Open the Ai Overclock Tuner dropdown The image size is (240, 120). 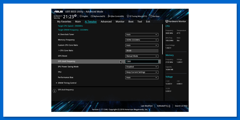pos(142,34)
